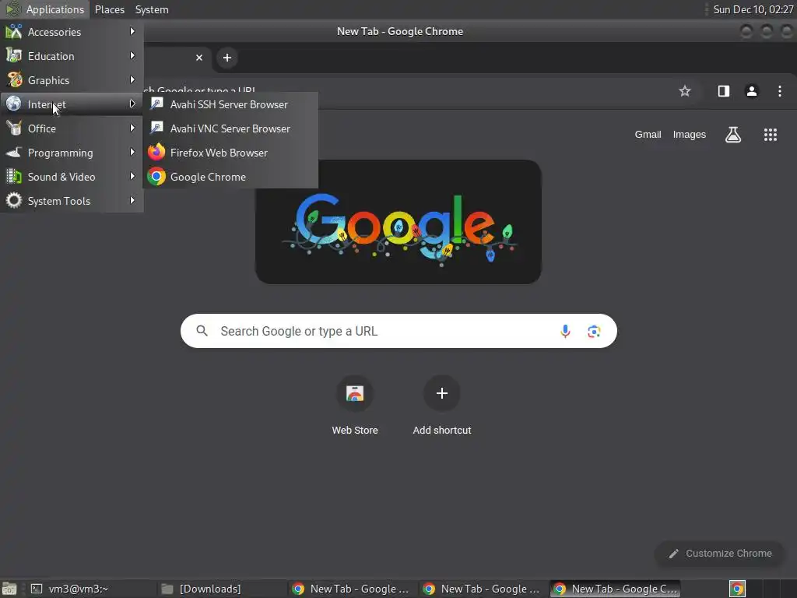Expand the Internet submenu arrow
Viewport: 797px width, 598px height.
132,104
